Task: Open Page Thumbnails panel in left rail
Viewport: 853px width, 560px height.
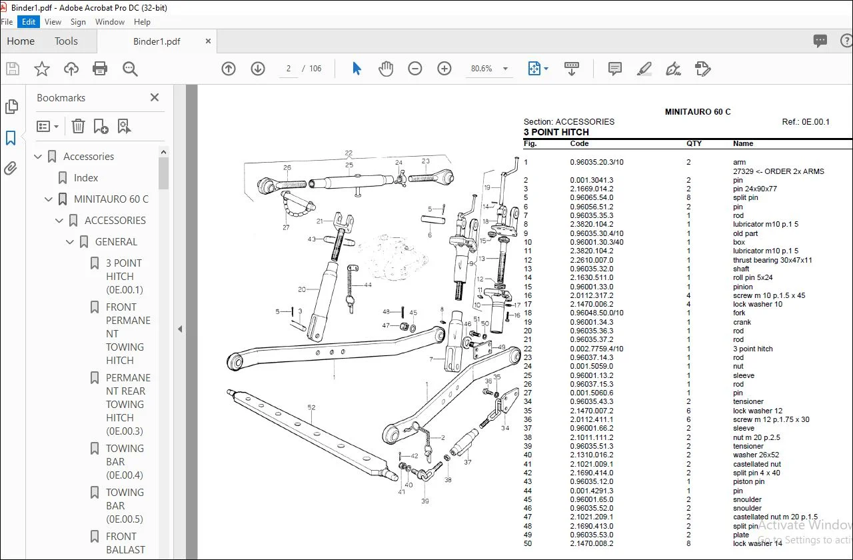Action: (x=11, y=107)
